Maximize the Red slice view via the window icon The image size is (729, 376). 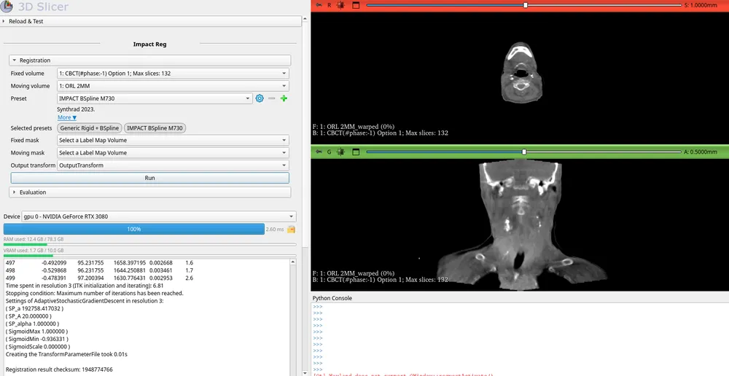tap(356, 5)
